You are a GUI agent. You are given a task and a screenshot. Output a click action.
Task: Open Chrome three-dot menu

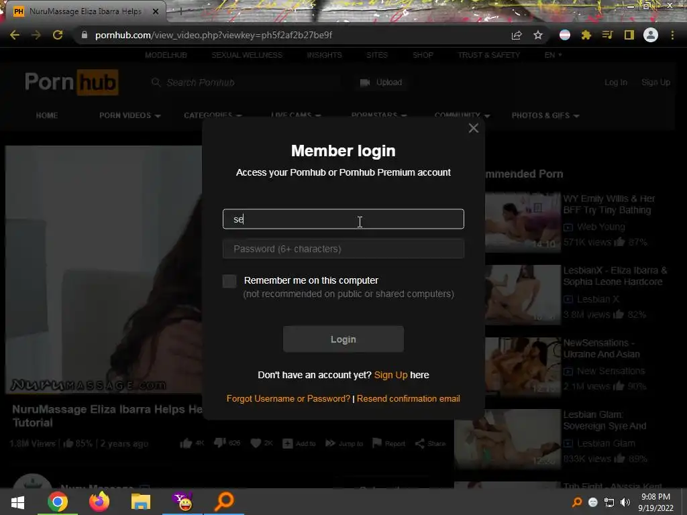pyautogui.click(x=672, y=35)
